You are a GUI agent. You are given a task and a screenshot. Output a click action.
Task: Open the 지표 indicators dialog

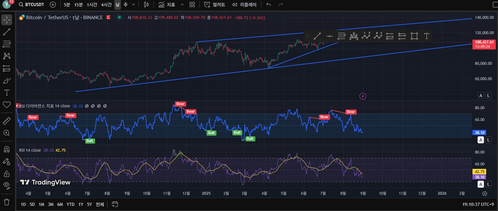coord(167,5)
